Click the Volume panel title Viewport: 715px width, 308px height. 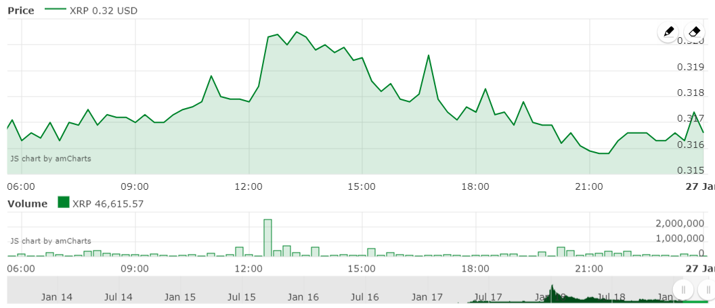pyautogui.click(x=27, y=203)
